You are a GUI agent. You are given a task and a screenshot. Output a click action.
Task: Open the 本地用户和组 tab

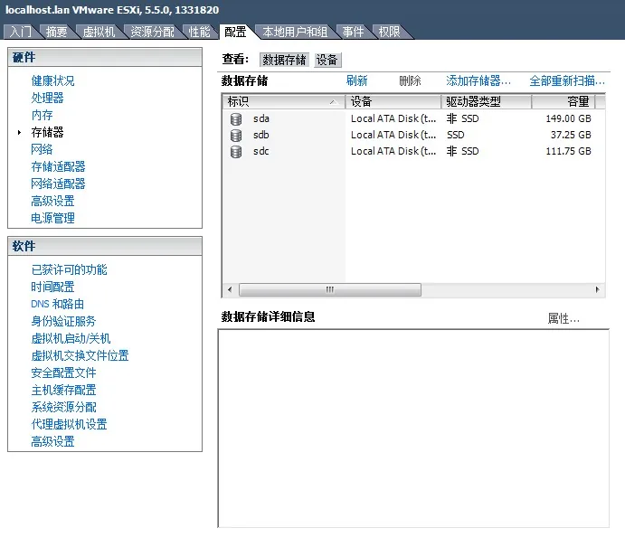(x=295, y=32)
